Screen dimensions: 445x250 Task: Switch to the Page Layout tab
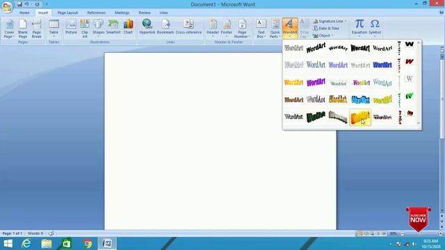pos(67,12)
